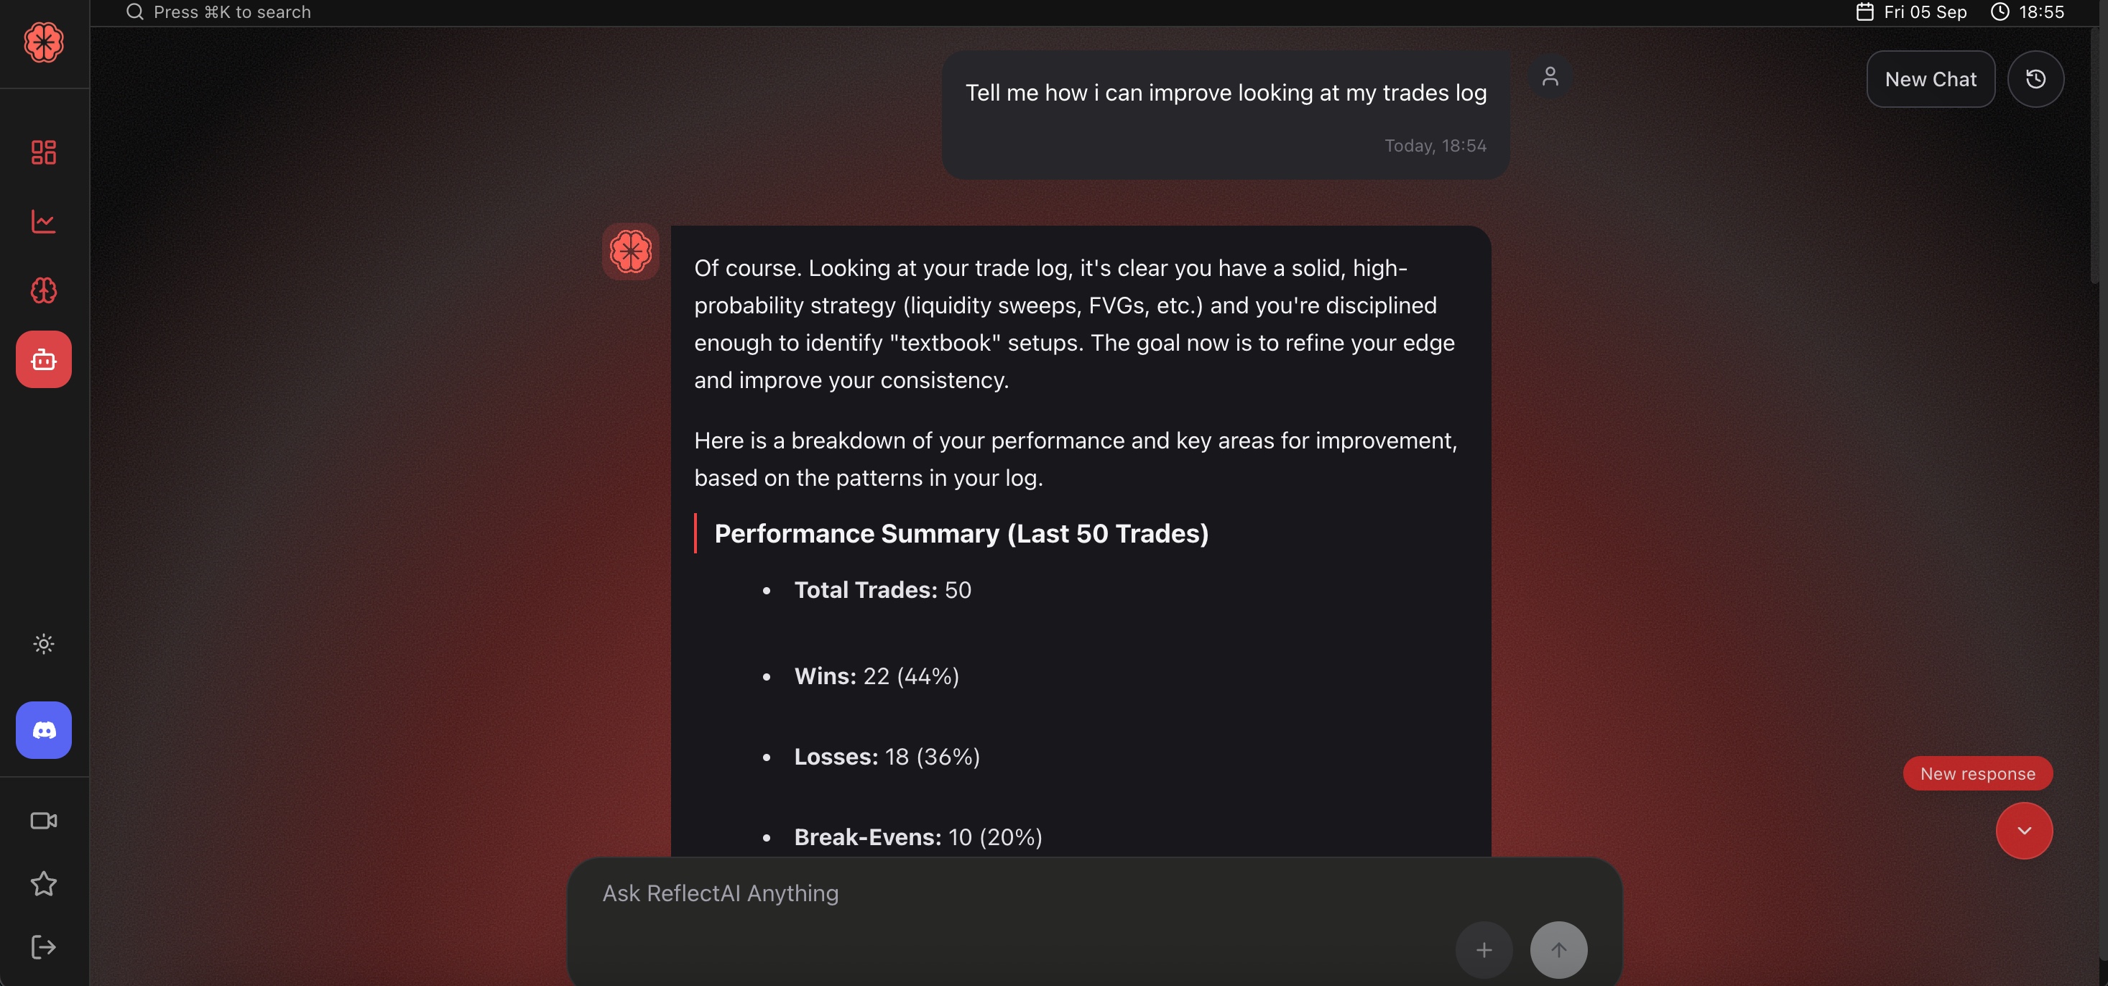Select the AI robot chat icon
This screenshot has height=986, width=2108.
43,359
